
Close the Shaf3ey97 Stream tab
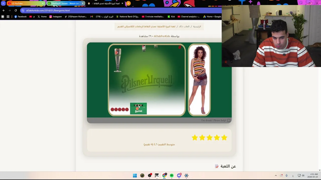click(x=83, y=3)
